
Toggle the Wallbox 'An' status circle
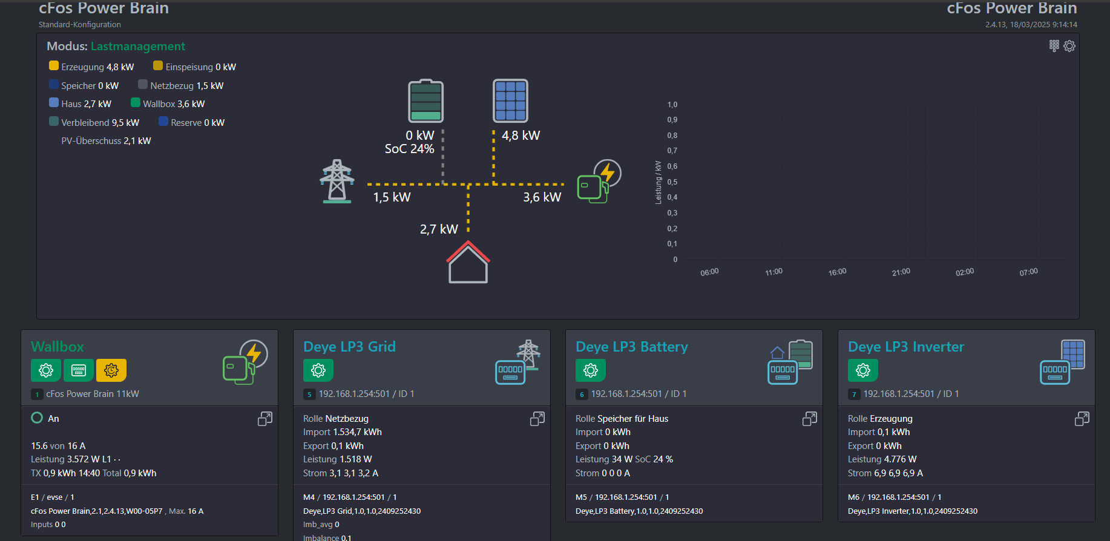pos(37,418)
